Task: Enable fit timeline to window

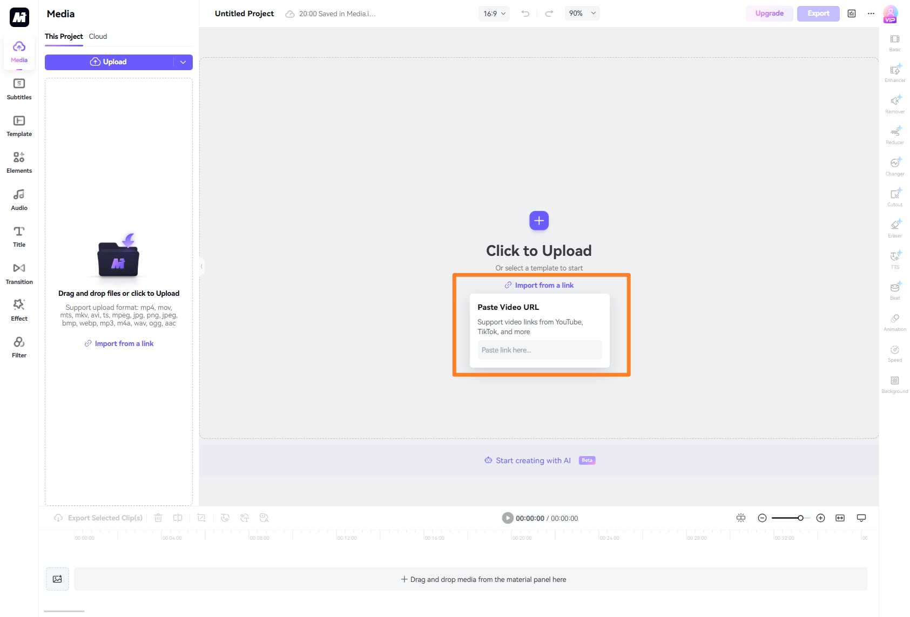Action: coord(840,518)
